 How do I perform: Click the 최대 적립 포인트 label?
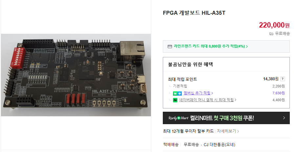[x=182, y=79]
